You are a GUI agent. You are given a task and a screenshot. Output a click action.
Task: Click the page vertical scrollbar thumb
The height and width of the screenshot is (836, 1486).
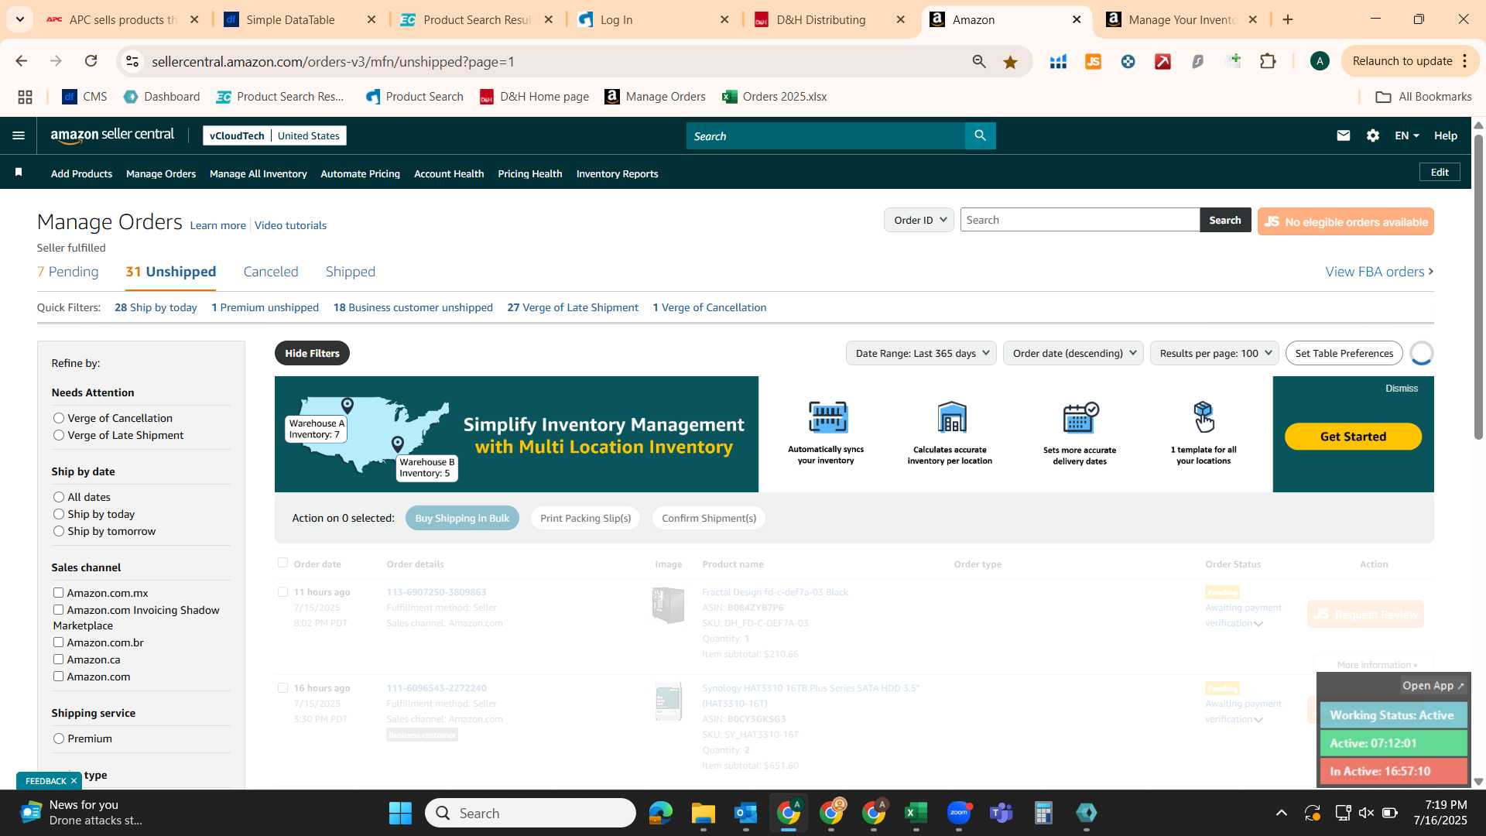point(1478,287)
